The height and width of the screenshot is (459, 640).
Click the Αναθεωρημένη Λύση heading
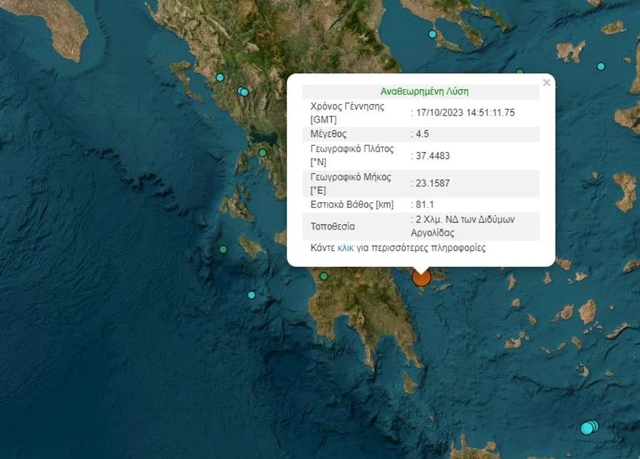coord(425,91)
